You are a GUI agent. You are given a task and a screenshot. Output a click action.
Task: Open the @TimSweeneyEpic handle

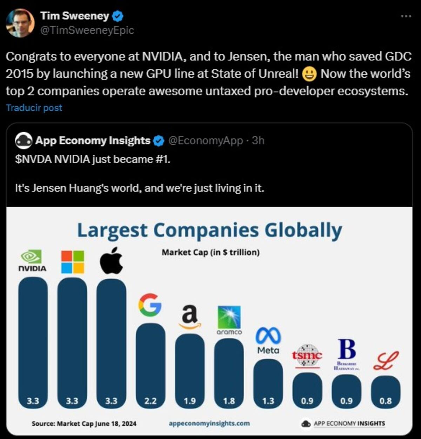87,31
